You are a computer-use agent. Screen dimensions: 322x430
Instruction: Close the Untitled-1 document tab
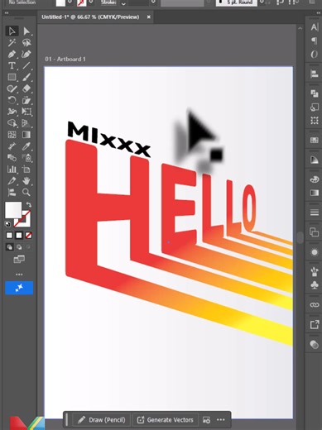coord(149,17)
